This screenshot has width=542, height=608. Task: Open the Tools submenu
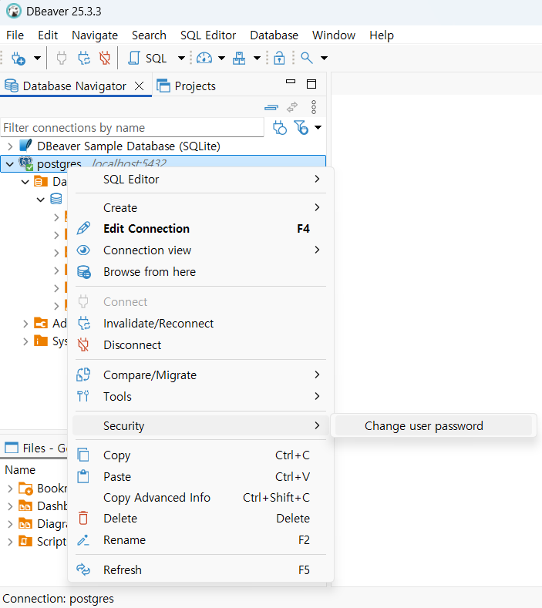pyautogui.click(x=200, y=397)
